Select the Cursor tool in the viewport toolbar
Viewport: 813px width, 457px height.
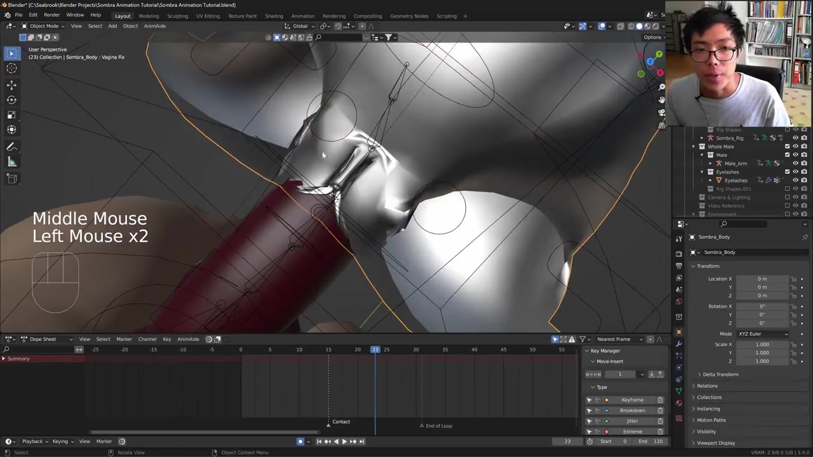11,69
